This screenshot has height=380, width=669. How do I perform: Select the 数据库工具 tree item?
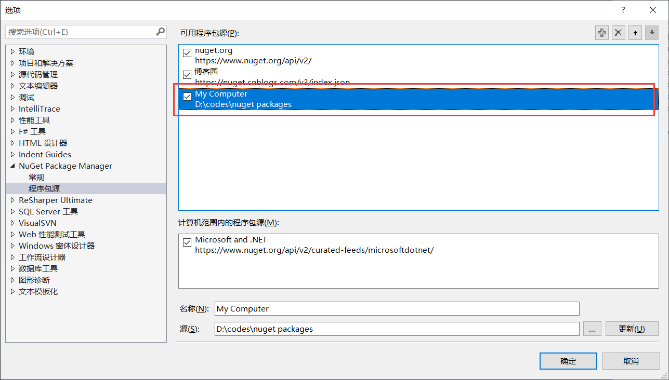[38, 269]
